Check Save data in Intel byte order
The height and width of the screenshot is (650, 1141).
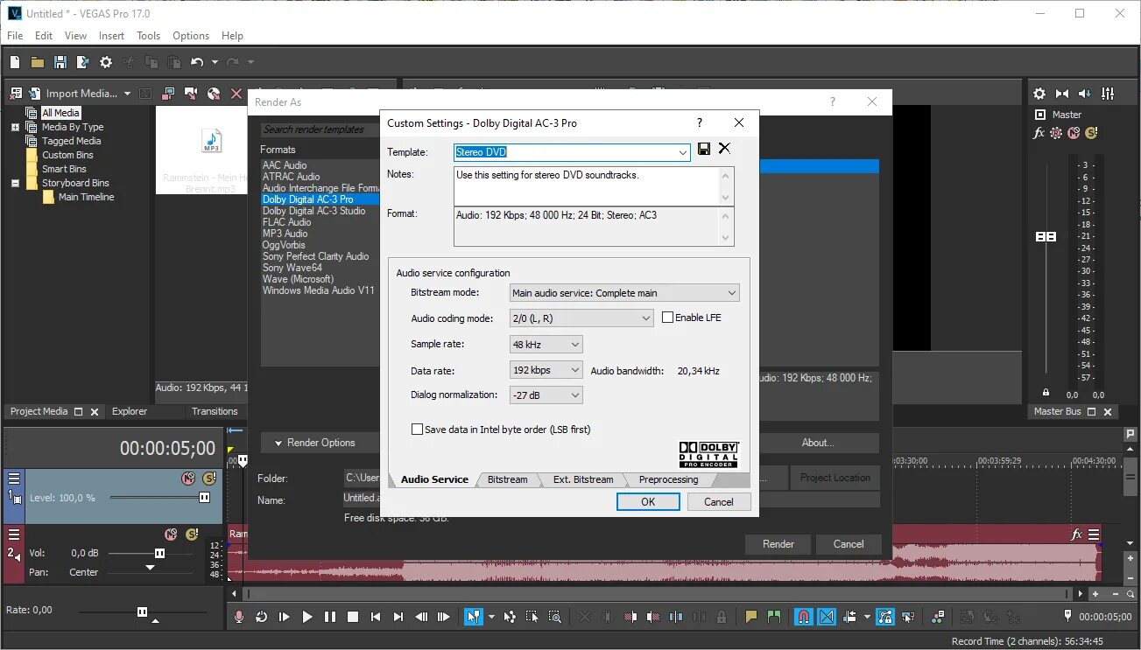[x=417, y=430]
